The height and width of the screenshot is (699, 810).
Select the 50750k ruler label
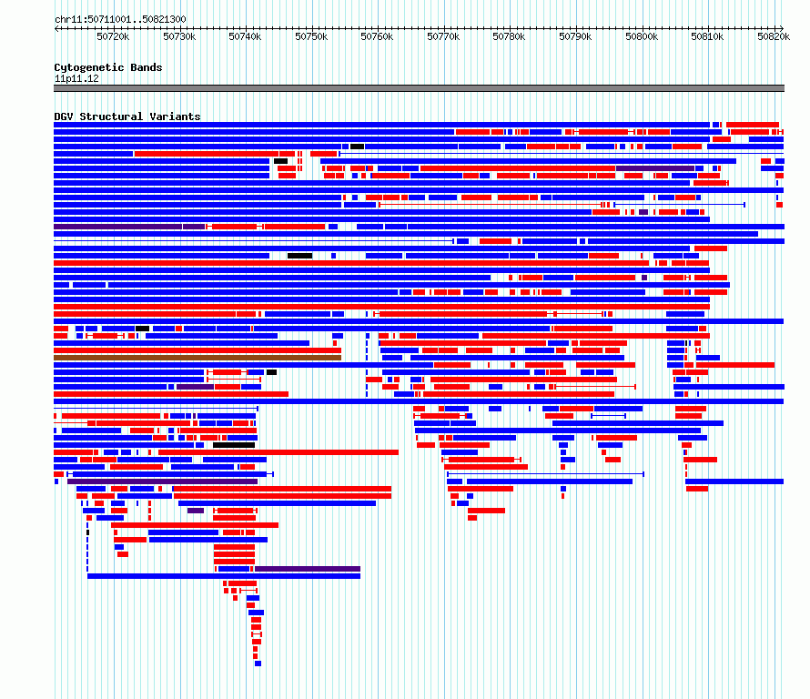[311, 36]
